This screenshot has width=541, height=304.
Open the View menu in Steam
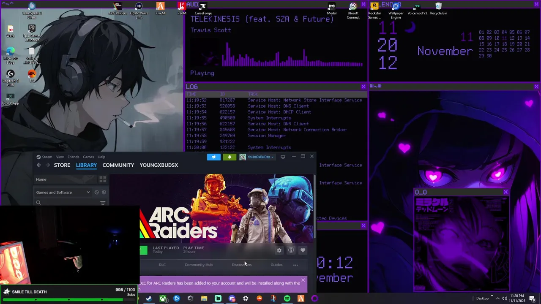[60, 157]
